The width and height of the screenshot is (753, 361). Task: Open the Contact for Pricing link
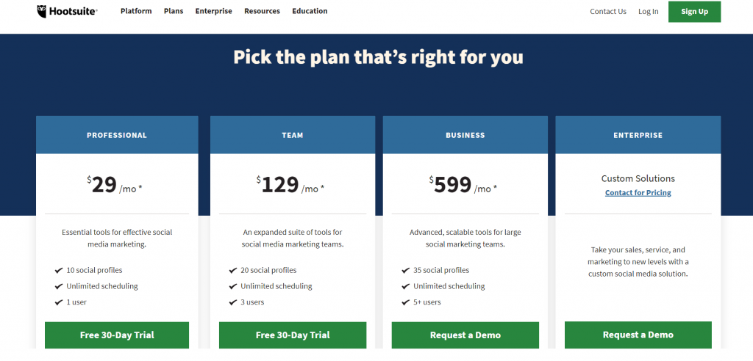pos(638,193)
